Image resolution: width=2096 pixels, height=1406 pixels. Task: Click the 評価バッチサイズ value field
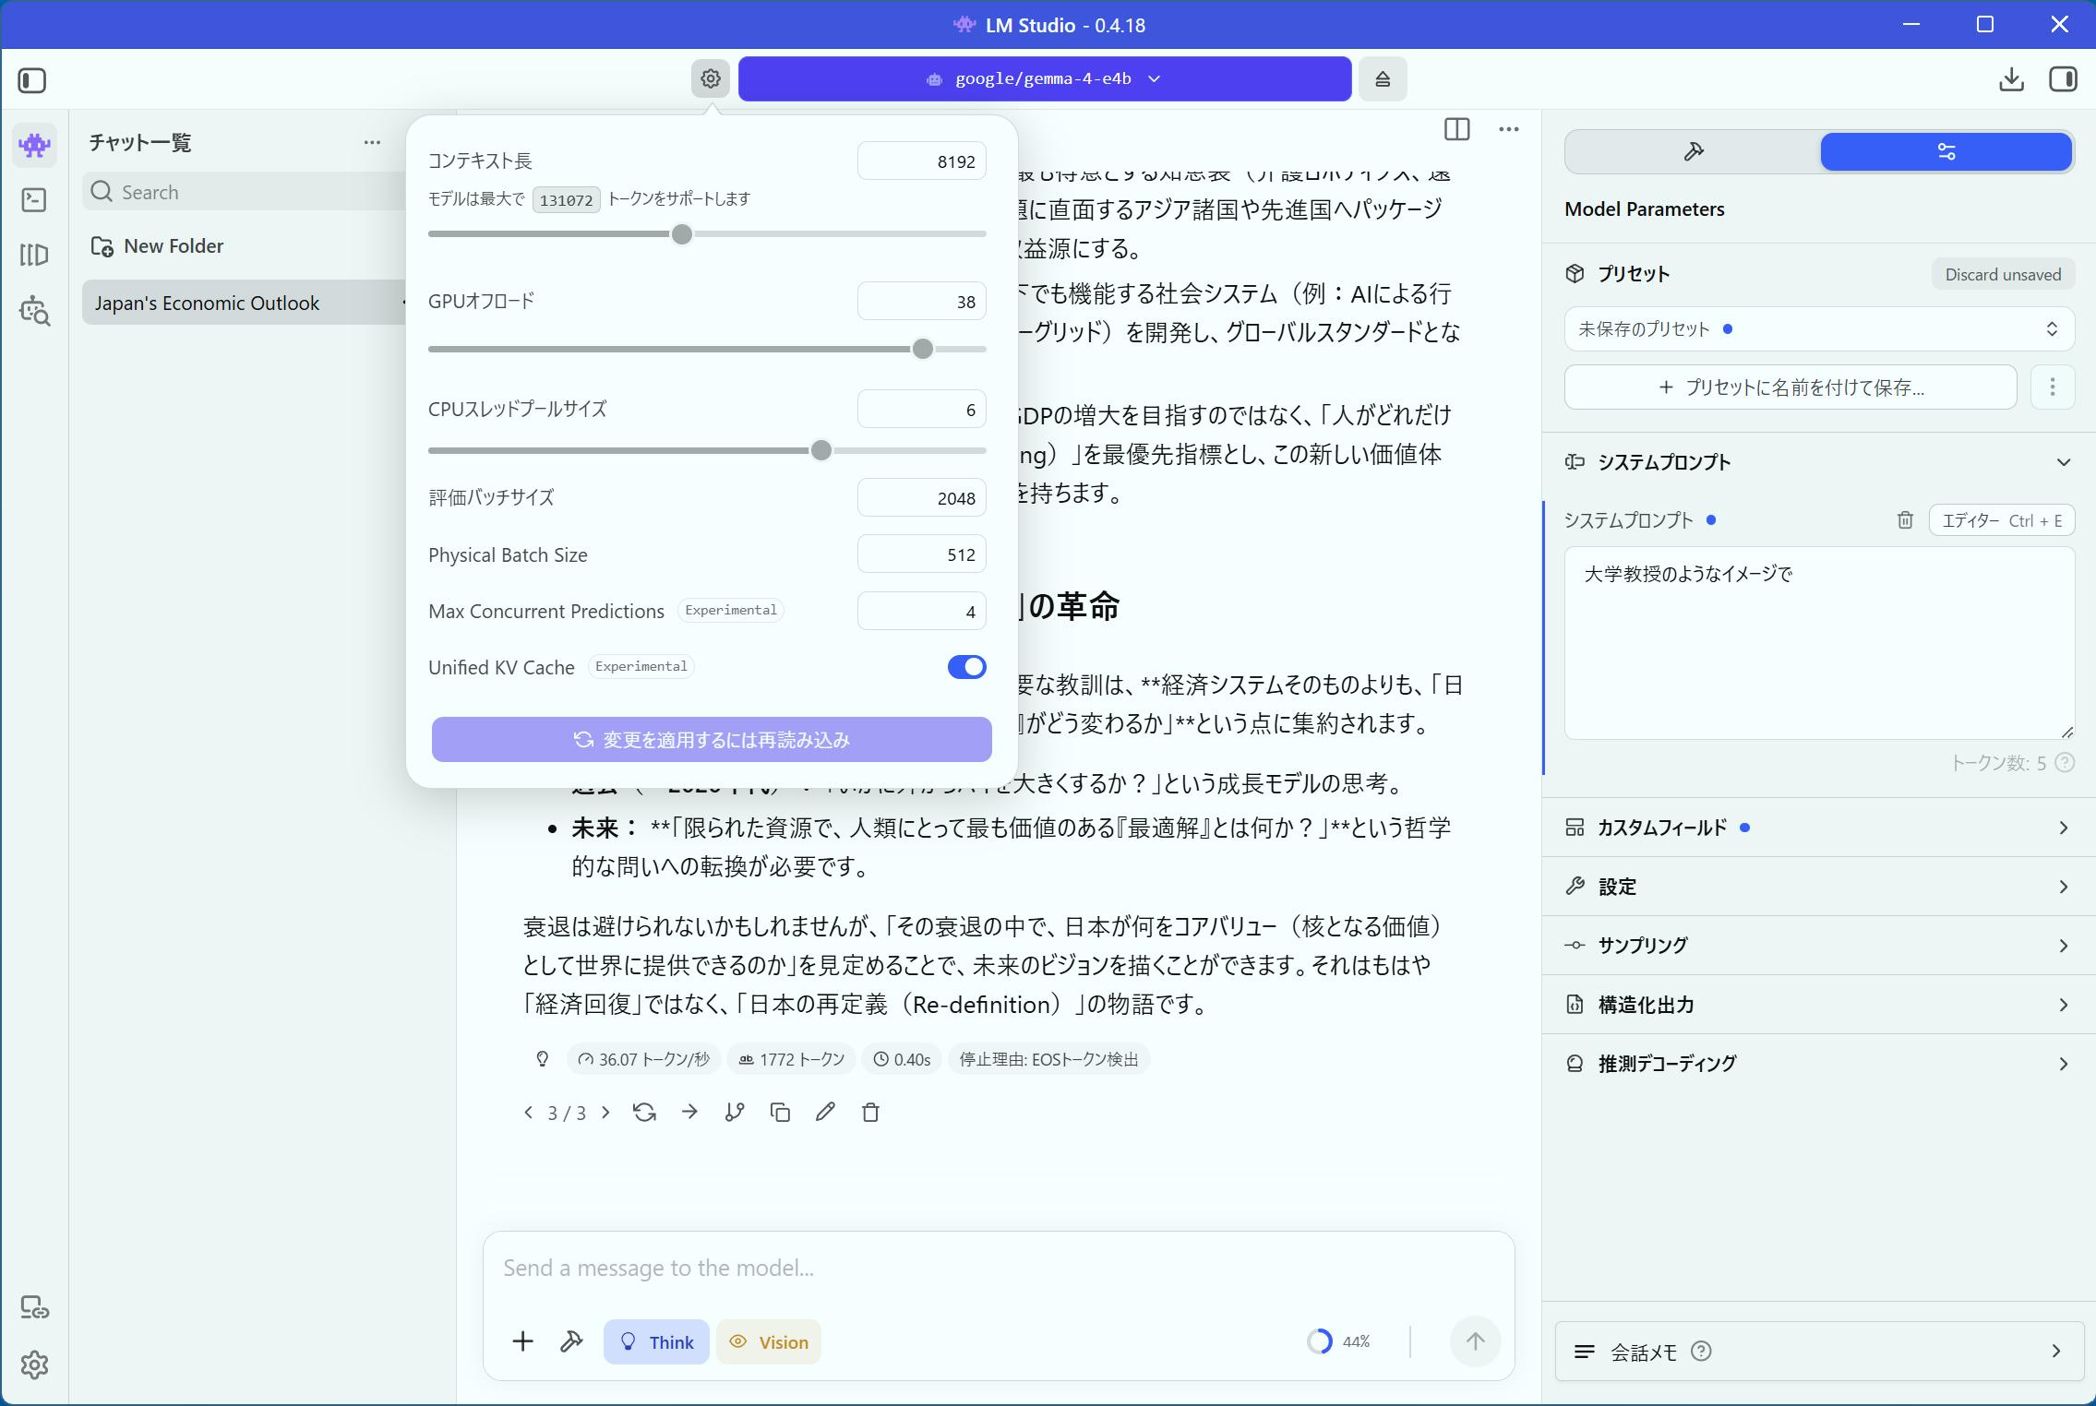point(921,498)
